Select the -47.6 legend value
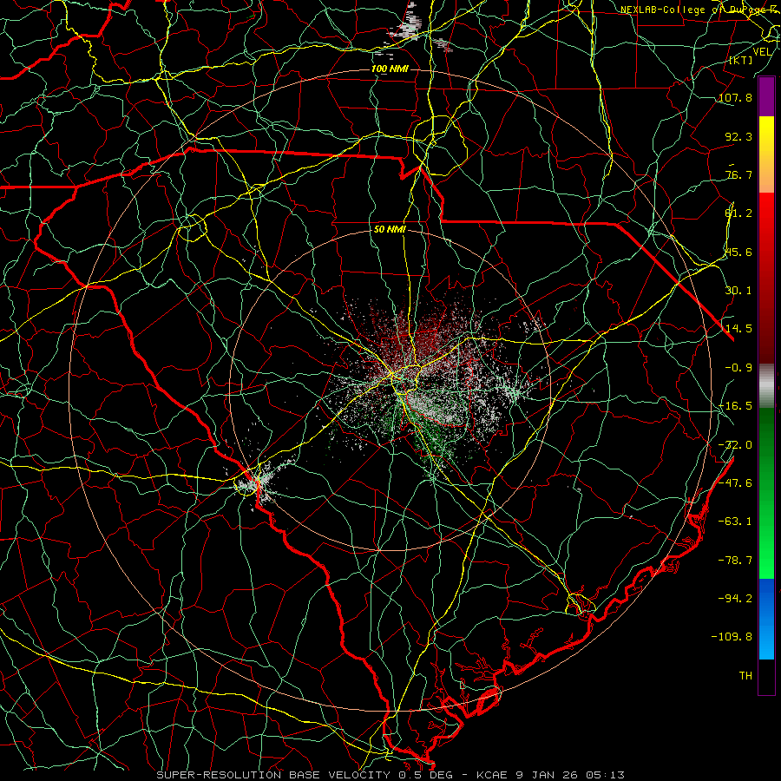Image resolution: width=781 pixels, height=781 pixels. click(x=735, y=482)
